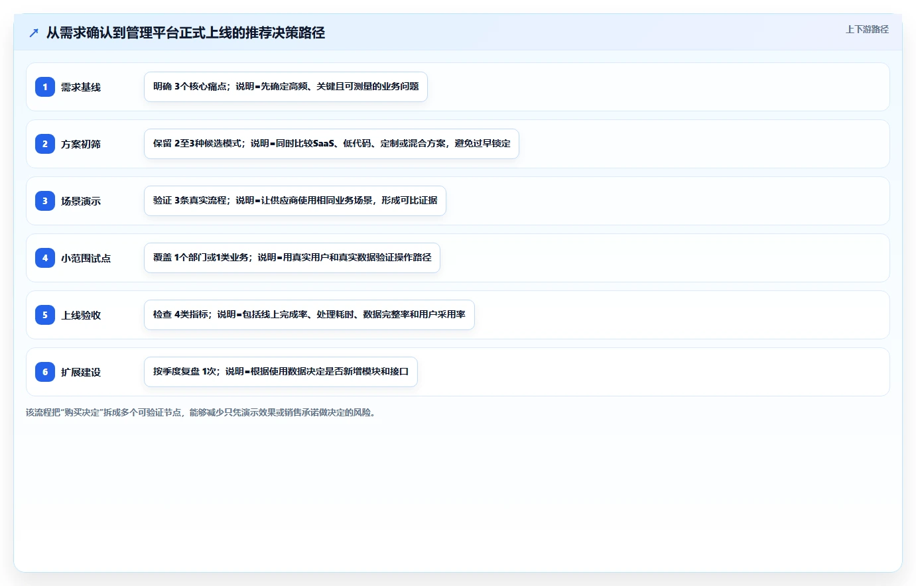Click the 验证 3条真实流程 description box

(x=295, y=201)
